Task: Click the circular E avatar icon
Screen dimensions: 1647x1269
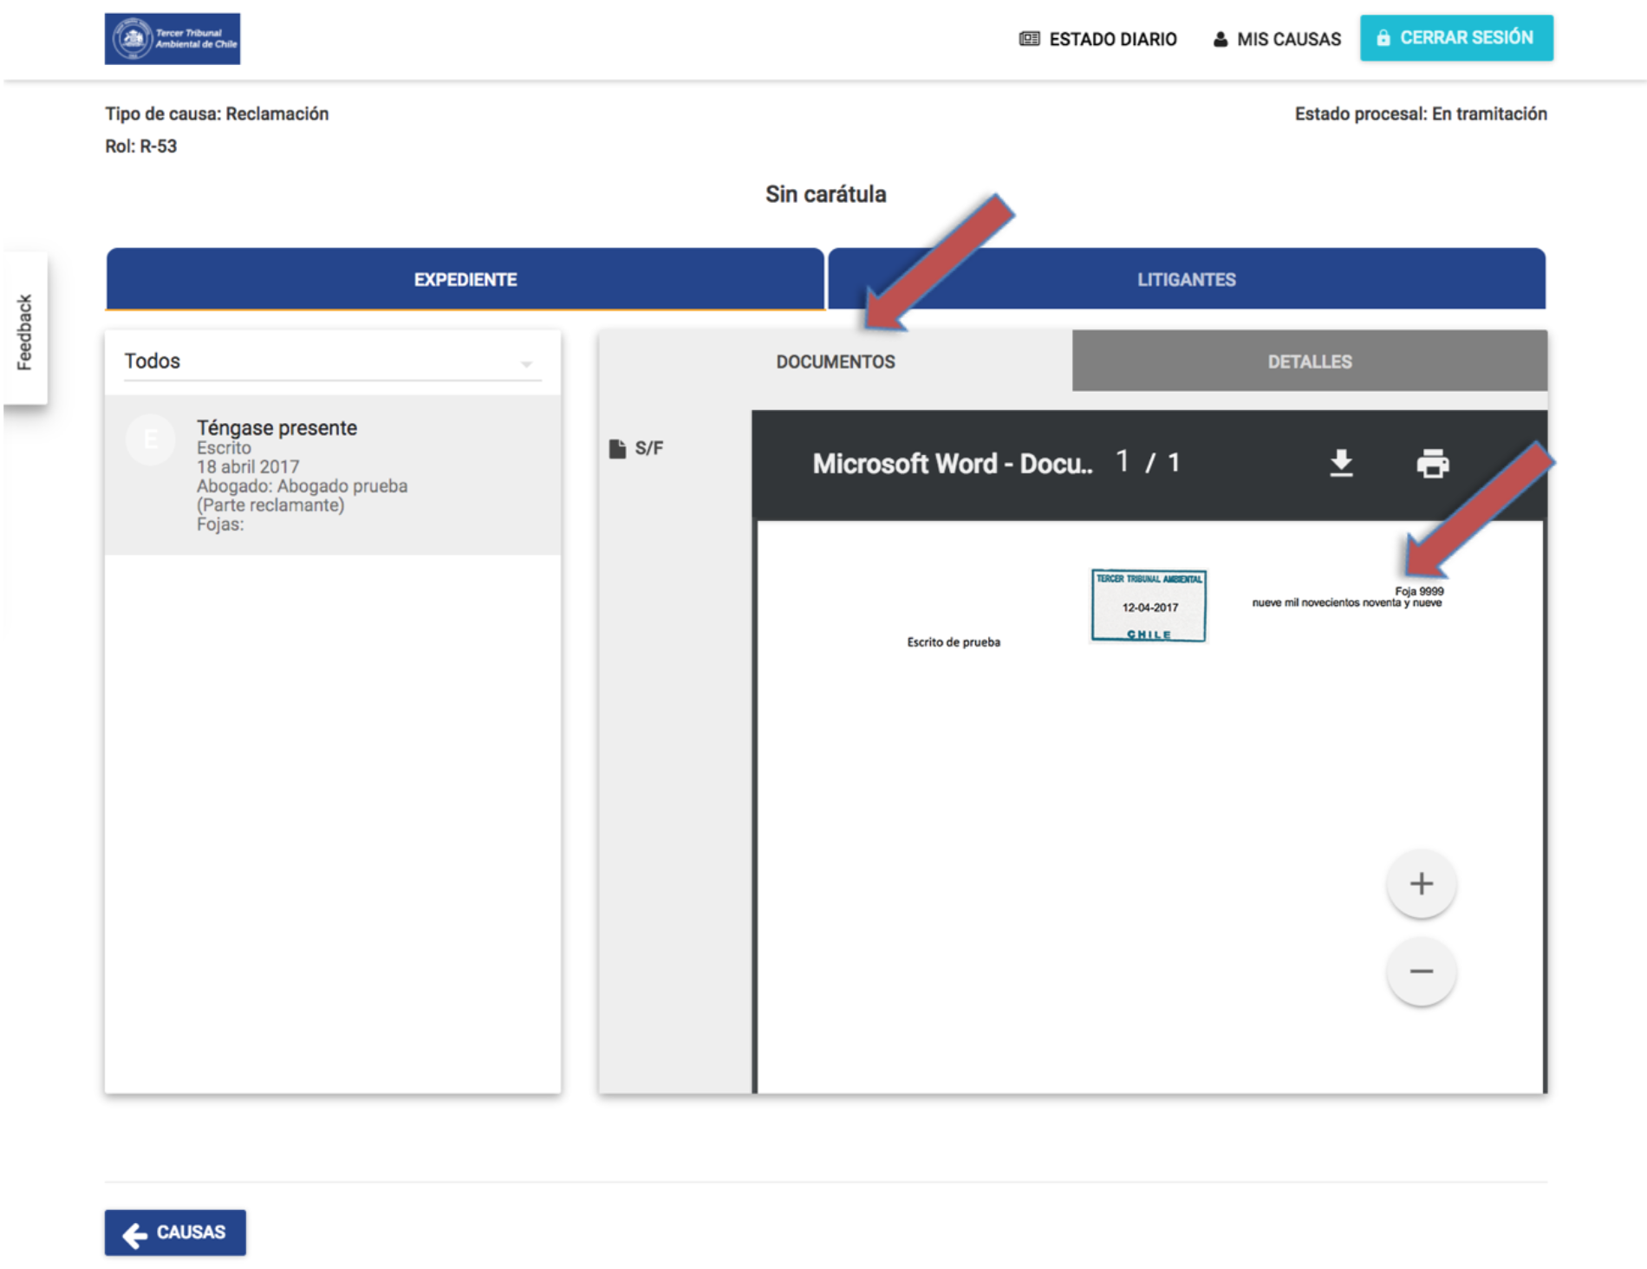Action: click(x=151, y=439)
